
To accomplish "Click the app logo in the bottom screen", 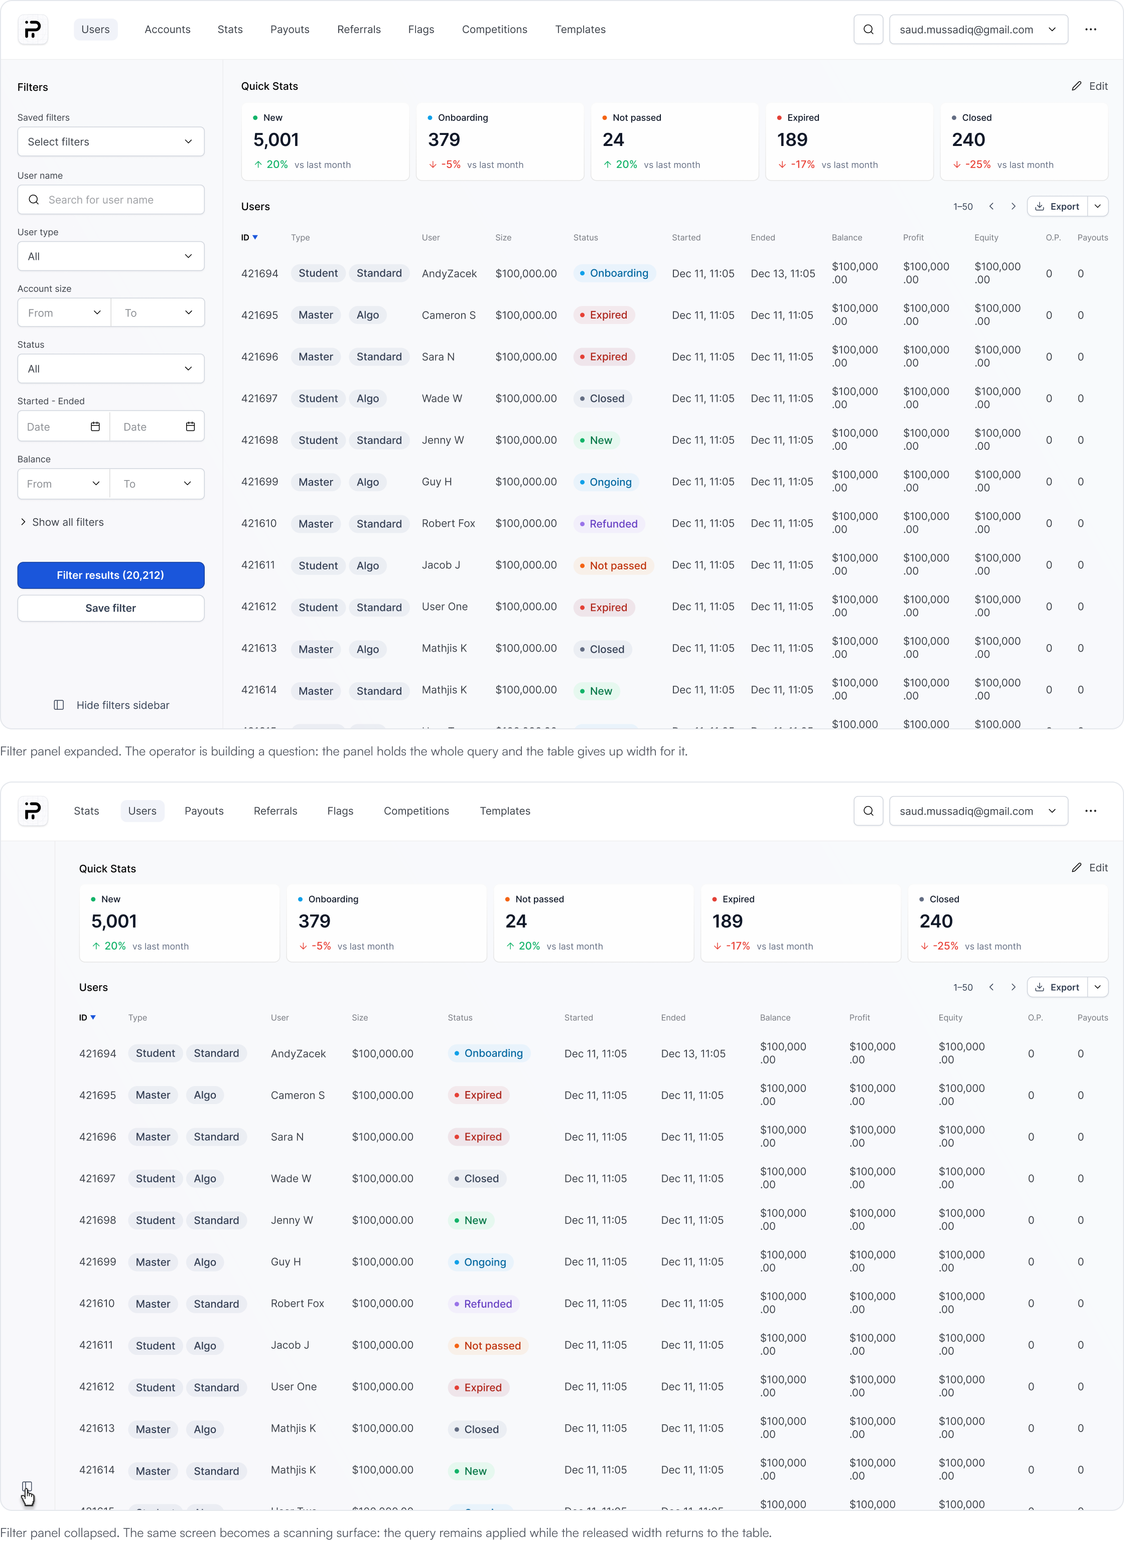I will pos(33,811).
